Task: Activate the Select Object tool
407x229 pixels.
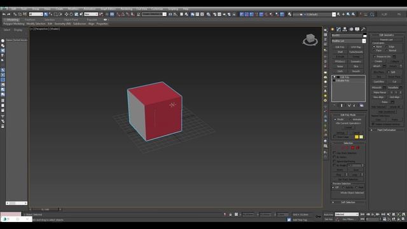Action: (46, 14)
